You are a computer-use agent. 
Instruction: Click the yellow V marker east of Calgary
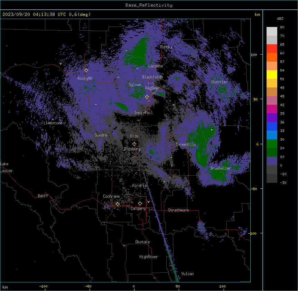(148, 202)
